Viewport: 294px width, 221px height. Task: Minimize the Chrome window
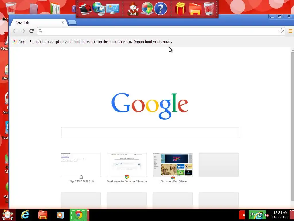[x=272, y=17]
